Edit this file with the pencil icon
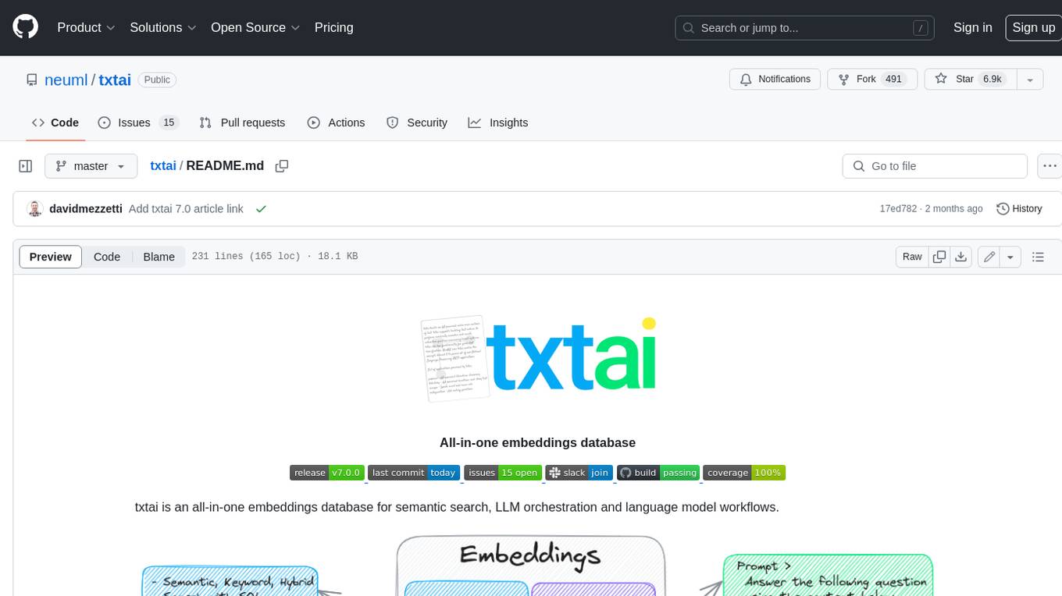The height and width of the screenshot is (596, 1062). (x=989, y=257)
